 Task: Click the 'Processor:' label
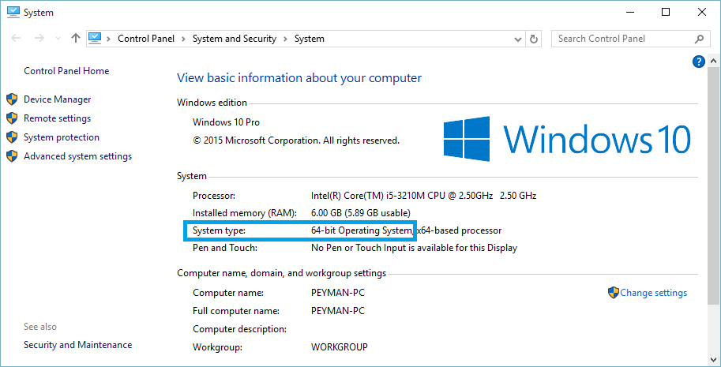point(214,196)
